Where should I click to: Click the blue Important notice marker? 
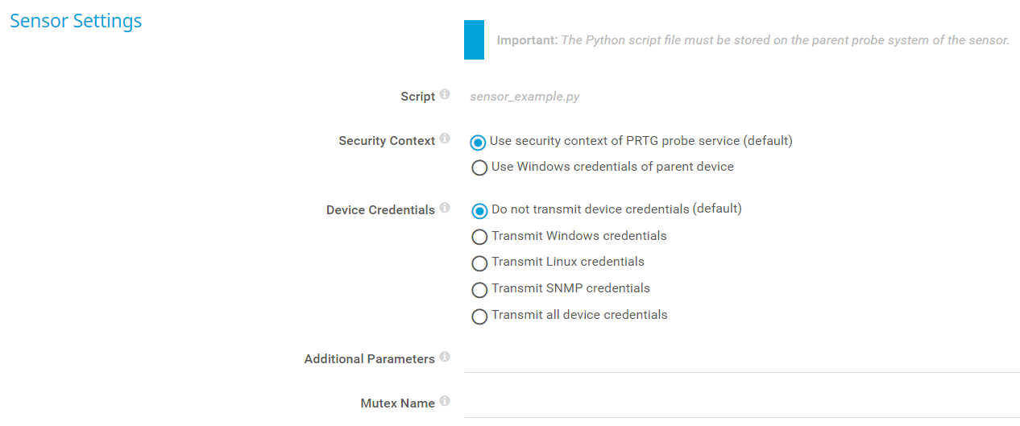point(474,40)
